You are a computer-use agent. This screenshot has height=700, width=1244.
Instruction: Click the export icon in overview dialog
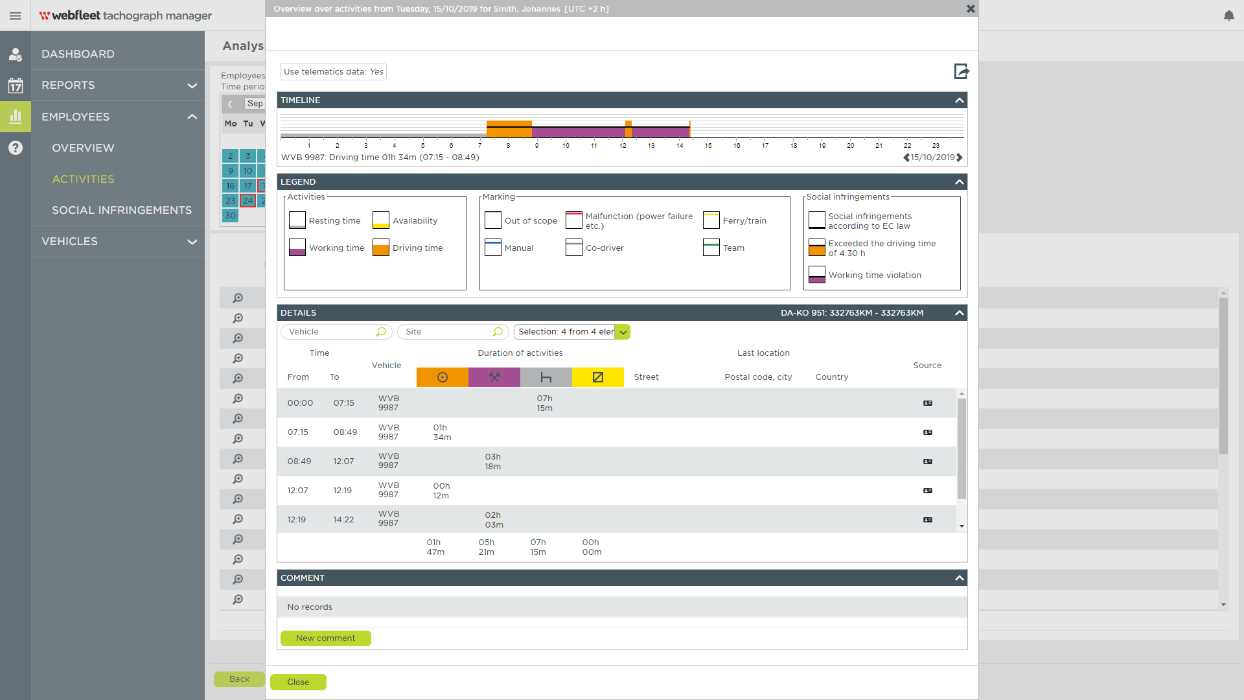pyautogui.click(x=961, y=71)
